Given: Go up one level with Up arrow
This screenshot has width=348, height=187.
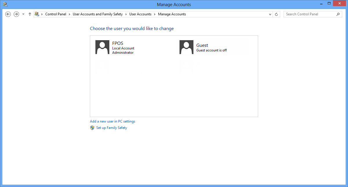Looking at the screenshot, I should (30, 14).
